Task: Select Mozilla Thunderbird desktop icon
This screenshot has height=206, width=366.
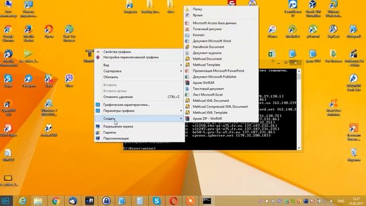Action: pos(9,58)
